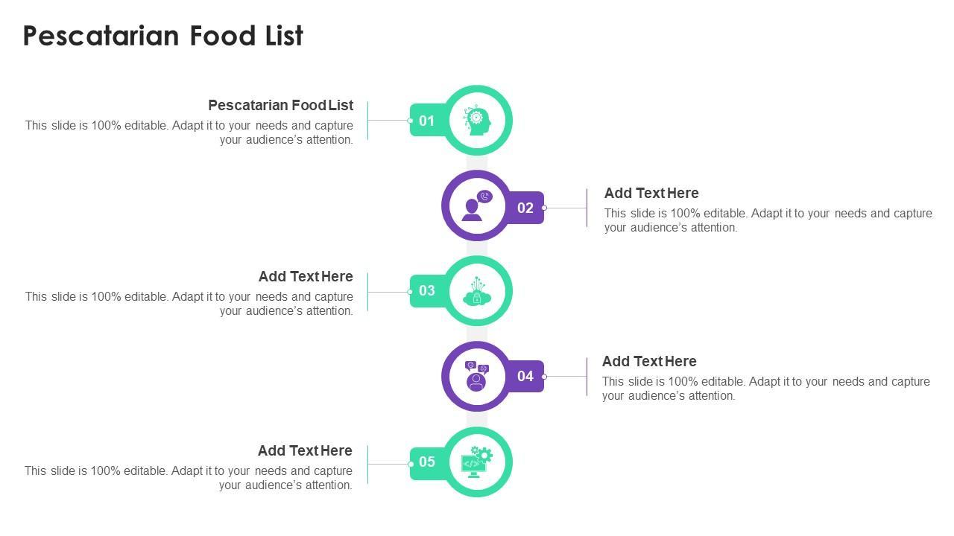This screenshot has height=536, width=954.
Task: Click the green 05 number badge
Action: [x=426, y=462]
